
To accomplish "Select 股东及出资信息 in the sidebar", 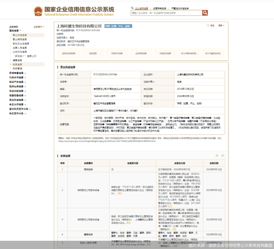I will pos(21,44).
